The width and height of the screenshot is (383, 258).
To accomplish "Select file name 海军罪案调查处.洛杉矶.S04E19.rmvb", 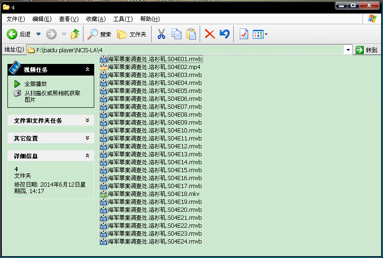I will pyautogui.click(x=155, y=202).
